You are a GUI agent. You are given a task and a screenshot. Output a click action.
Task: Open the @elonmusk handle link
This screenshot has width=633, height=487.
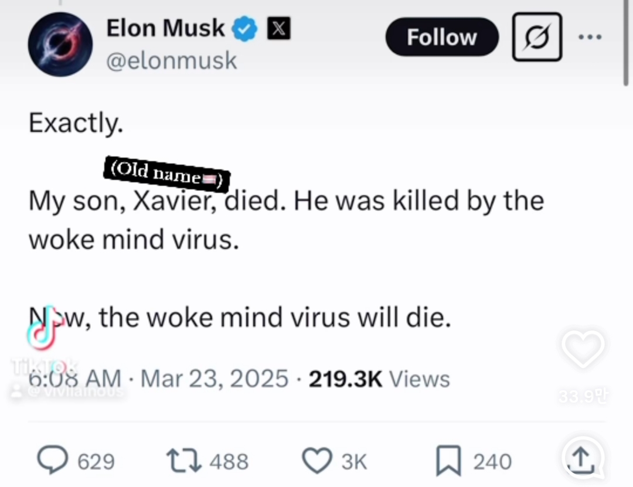[x=171, y=60]
